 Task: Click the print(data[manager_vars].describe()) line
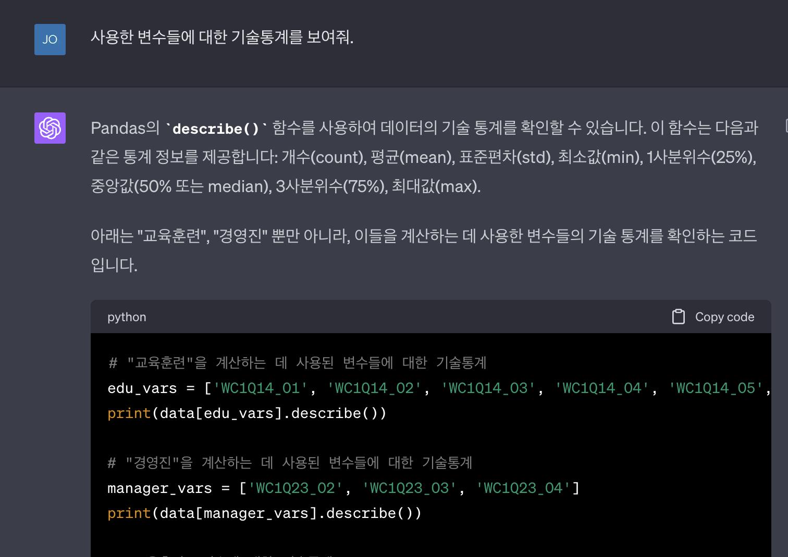(x=264, y=513)
